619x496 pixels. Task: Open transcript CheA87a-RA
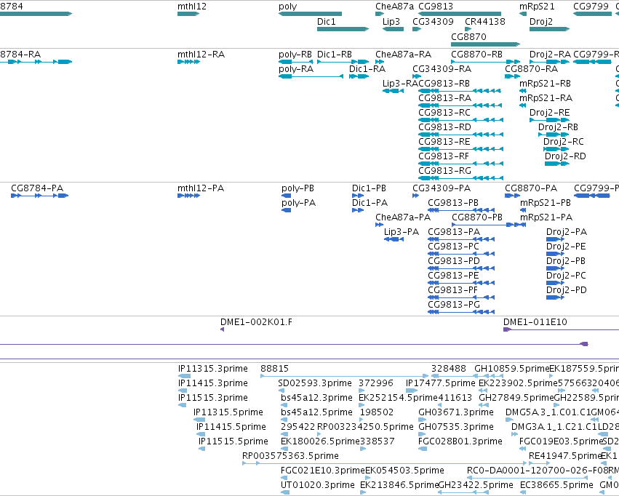(404, 55)
